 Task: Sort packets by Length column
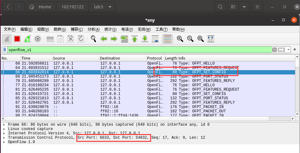pyautogui.click(x=171, y=58)
